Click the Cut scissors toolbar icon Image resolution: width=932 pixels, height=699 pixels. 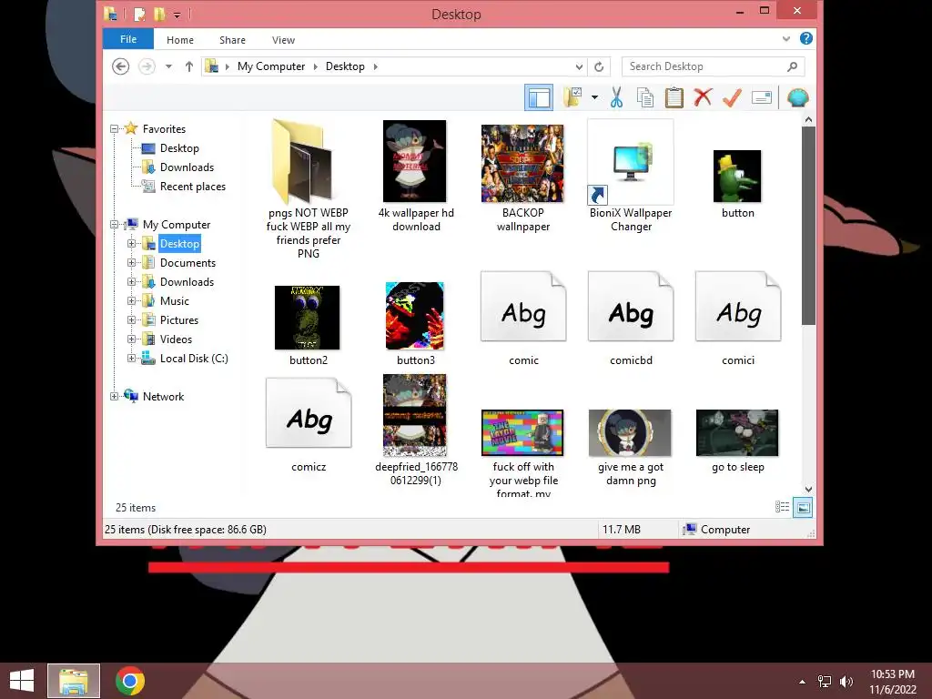[x=616, y=97]
